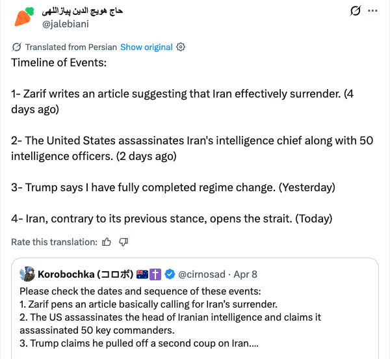This screenshot has height=359, width=390.
Task: Click the Korobochka (コロボ) display name
Action: coord(85,274)
